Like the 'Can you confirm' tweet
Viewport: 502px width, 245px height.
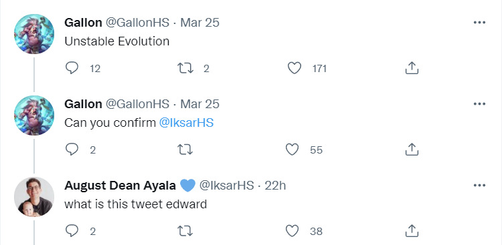[292, 150]
